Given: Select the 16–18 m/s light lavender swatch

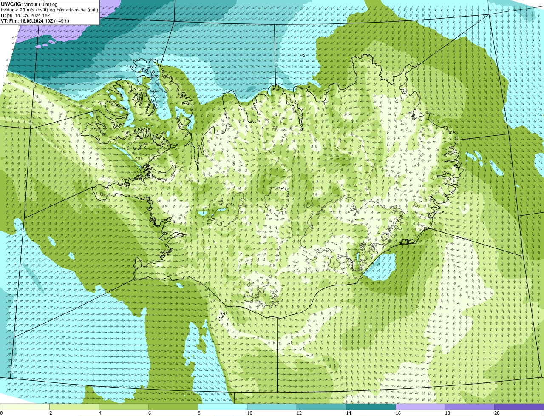Looking at the screenshot, I should click(x=420, y=407).
